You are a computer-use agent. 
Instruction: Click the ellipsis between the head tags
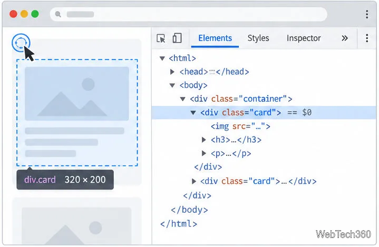[212, 72]
